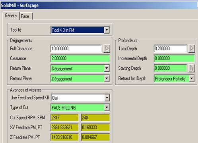Click the XY Feedrate PM field 2861.833621
Screen dimensions: 198x143
64,128
